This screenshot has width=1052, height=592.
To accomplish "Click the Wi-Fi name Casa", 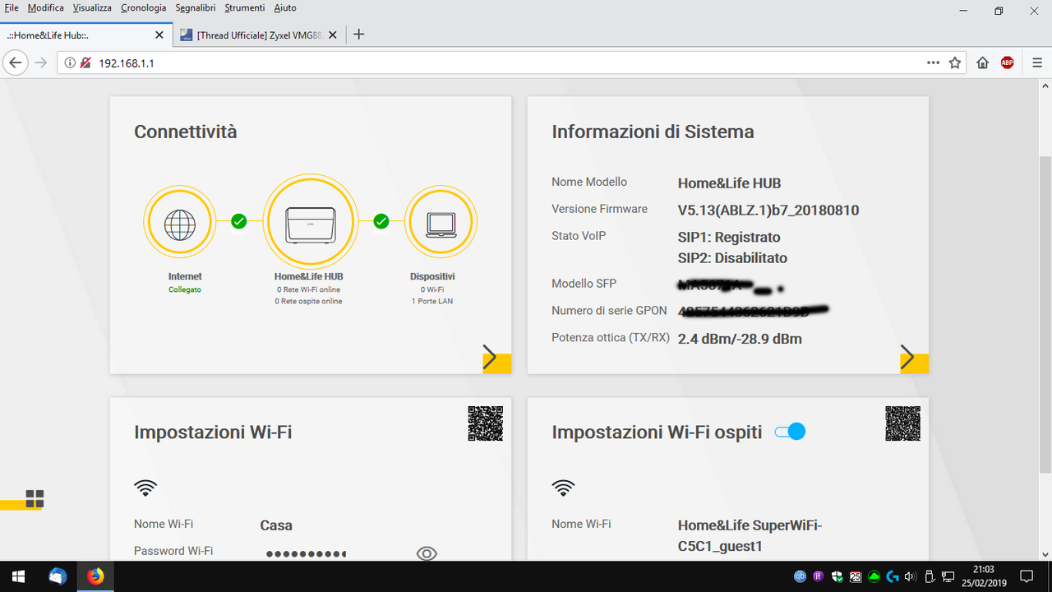I will tap(276, 525).
